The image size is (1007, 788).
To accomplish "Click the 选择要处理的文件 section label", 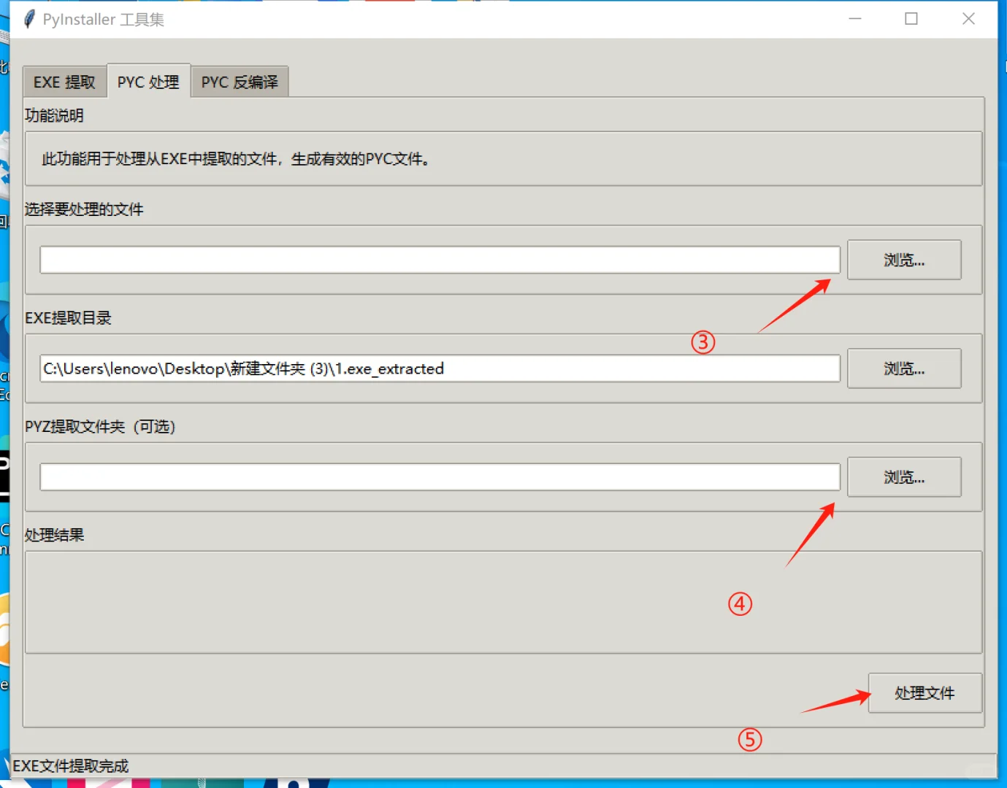I will (x=83, y=209).
